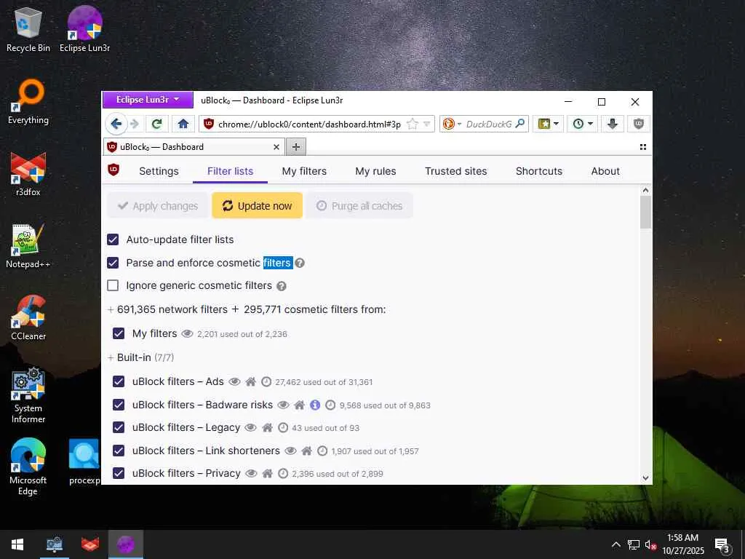Switch to the Settings tab
Viewport: 745px width, 559px height.
(159, 171)
